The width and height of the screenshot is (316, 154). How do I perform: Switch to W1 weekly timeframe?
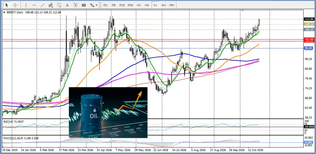pyautogui.click(x=163, y=5)
